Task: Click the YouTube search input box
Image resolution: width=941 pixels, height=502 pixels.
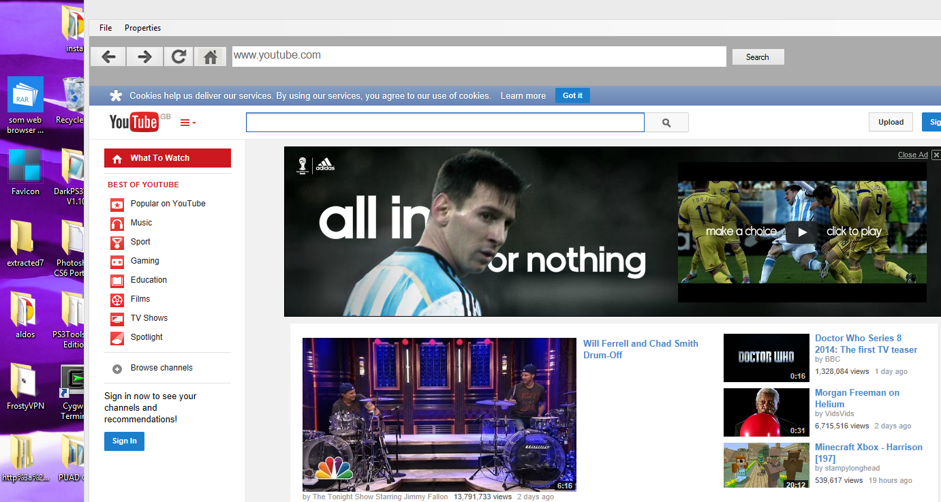Action: tap(445, 123)
